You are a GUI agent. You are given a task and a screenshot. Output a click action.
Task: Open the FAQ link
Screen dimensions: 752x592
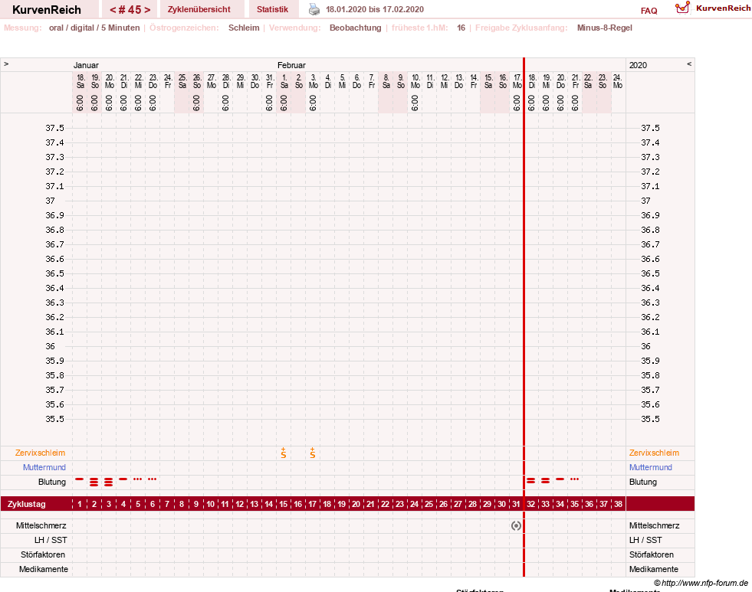pyautogui.click(x=649, y=11)
